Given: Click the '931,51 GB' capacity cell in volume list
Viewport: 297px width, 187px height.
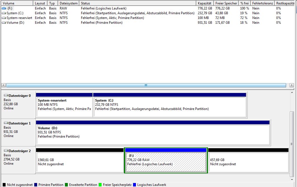Looking at the screenshot, I should 205,23.
